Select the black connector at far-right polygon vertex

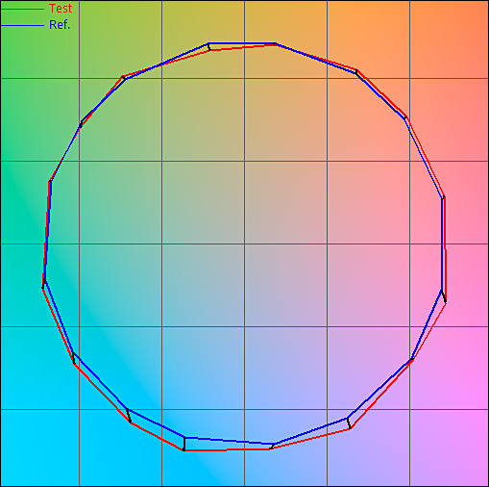pyautogui.click(x=444, y=295)
